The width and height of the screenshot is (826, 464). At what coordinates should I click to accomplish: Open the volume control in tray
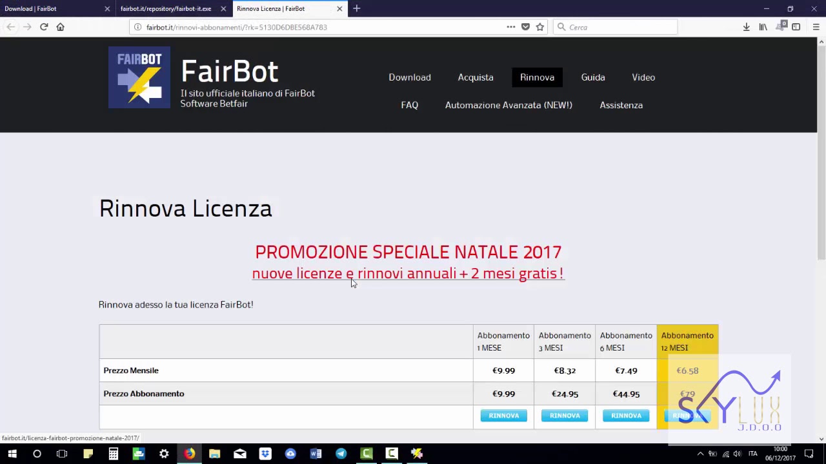pyautogui.click(x=738, y=454)
